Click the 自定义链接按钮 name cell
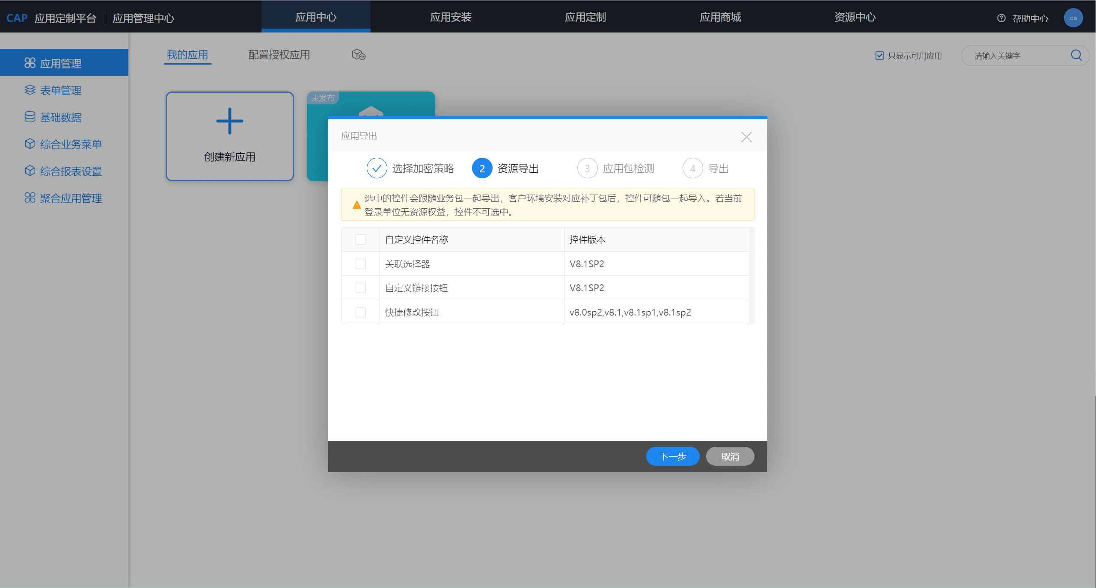Viewport: 1096px width, 588px height. [472, 288]
